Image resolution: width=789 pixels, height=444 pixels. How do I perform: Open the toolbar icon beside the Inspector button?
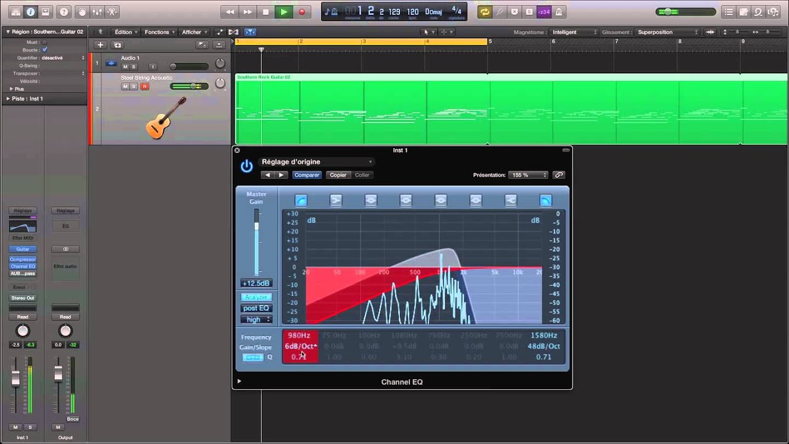(45, 12)
